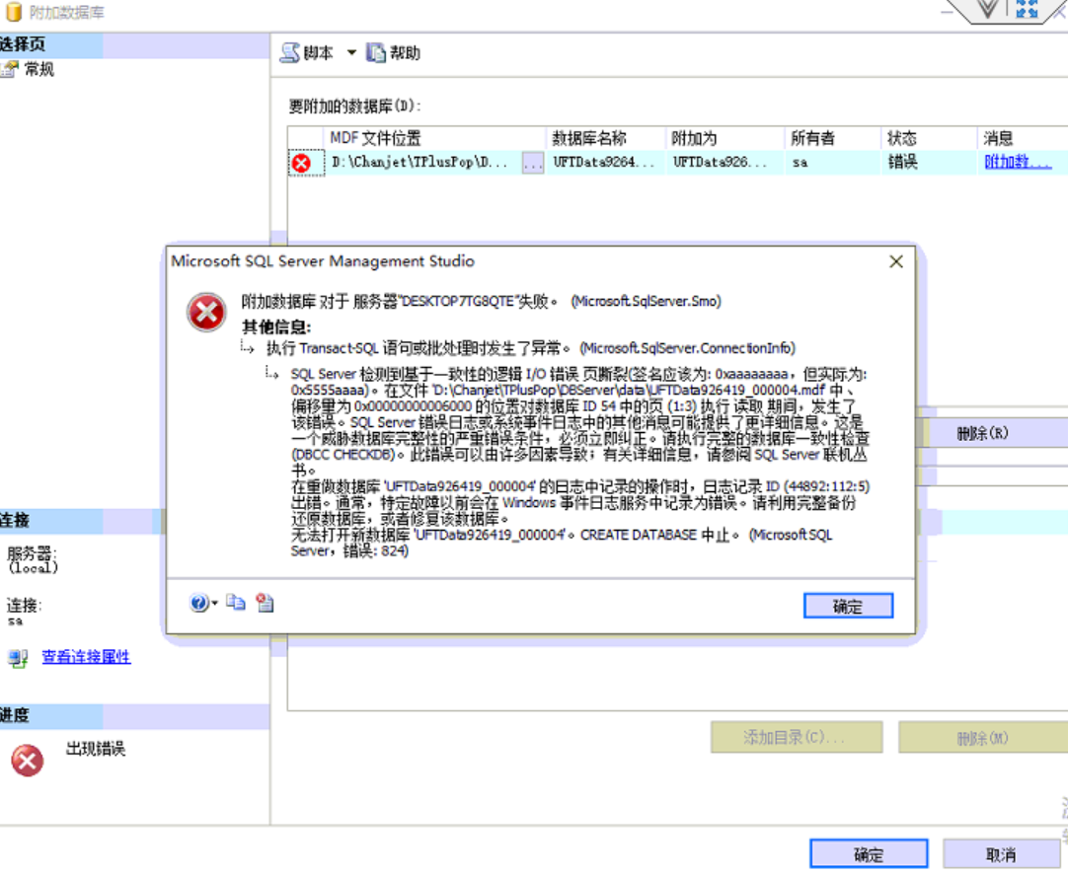Expand the help dropdown arrow in error dialog
Image resolution: width=1068 pixels, height=873 pixels.
pyautogui.click(x=214, y=603)
